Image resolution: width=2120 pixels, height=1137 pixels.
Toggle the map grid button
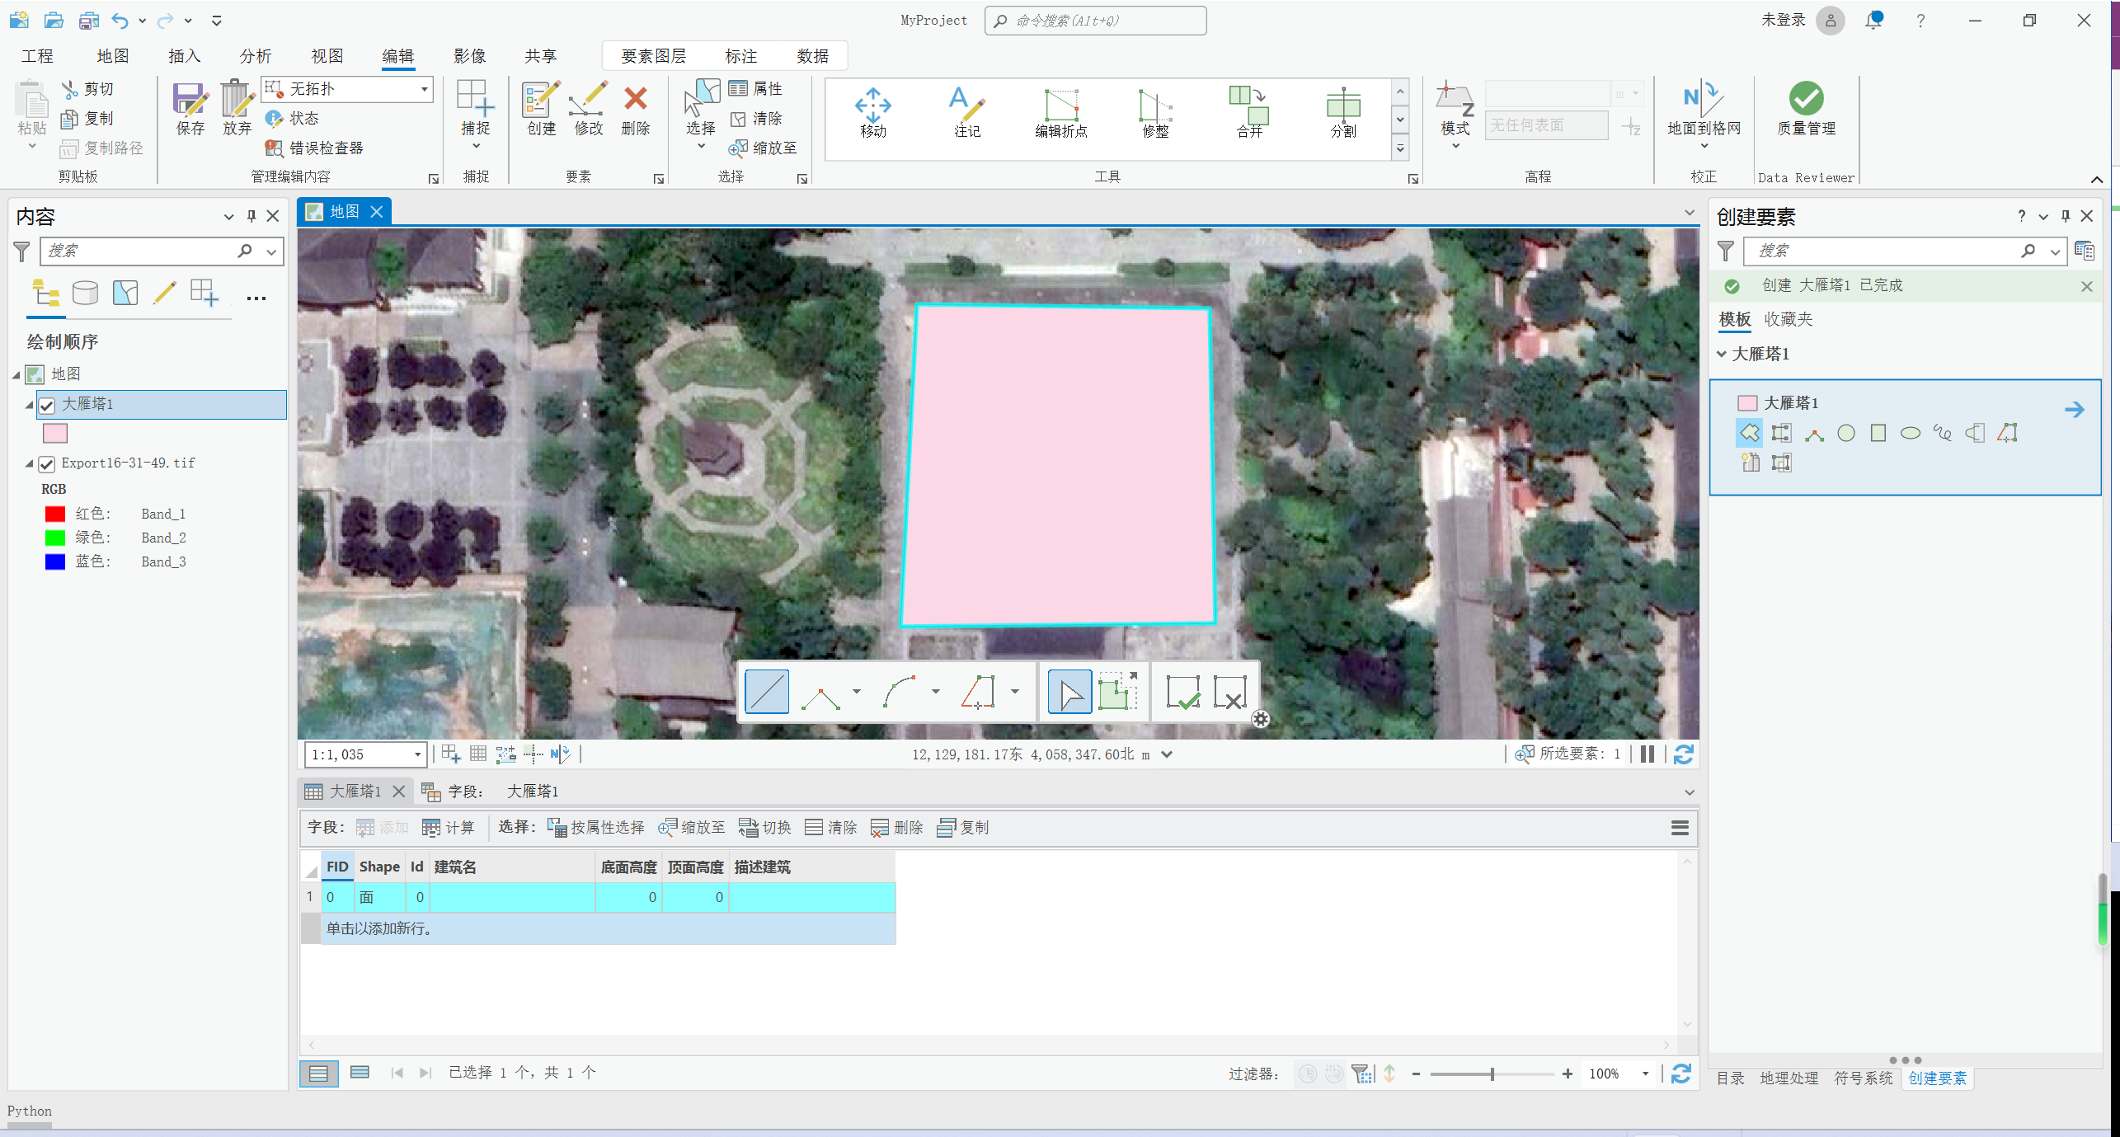click(x=478, y=754)
